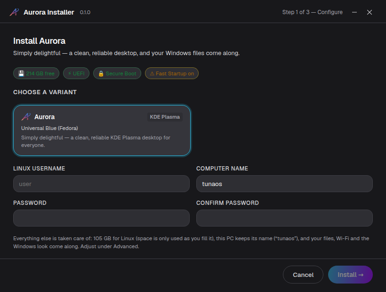The width and height of the screenshot is (386, 292).
Task: Click the floppy disk icon on 214 GB free badge
Action: point(21,73)
